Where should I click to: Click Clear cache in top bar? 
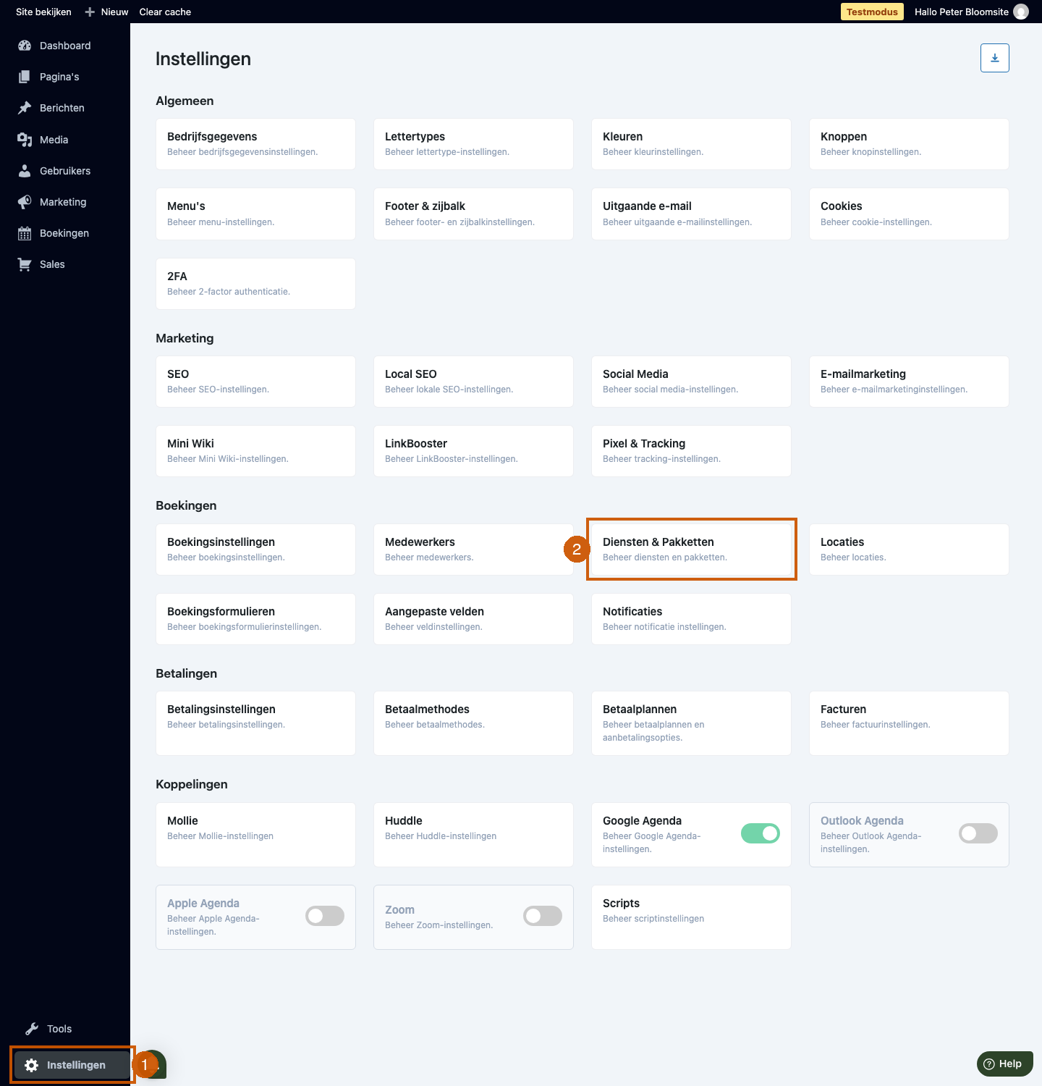(x=165, y=12)
